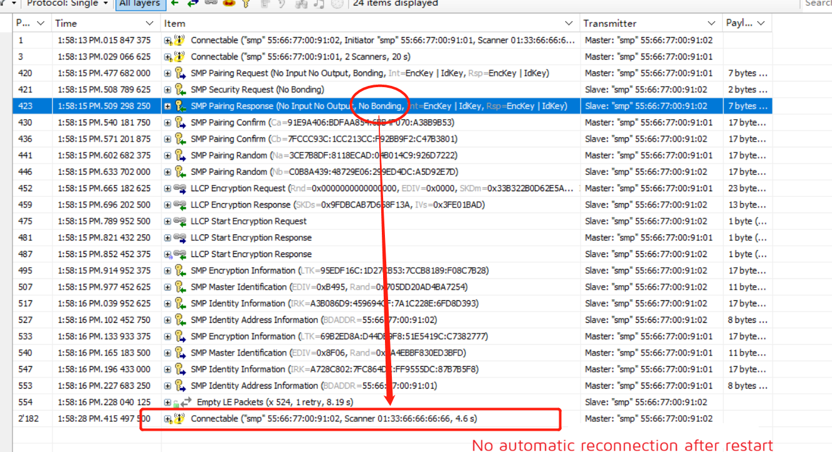Image resolution: width=832 pixels, height=452 pixels.
Task: Open the P... column filter dropdown
Action: click(41, 23)
